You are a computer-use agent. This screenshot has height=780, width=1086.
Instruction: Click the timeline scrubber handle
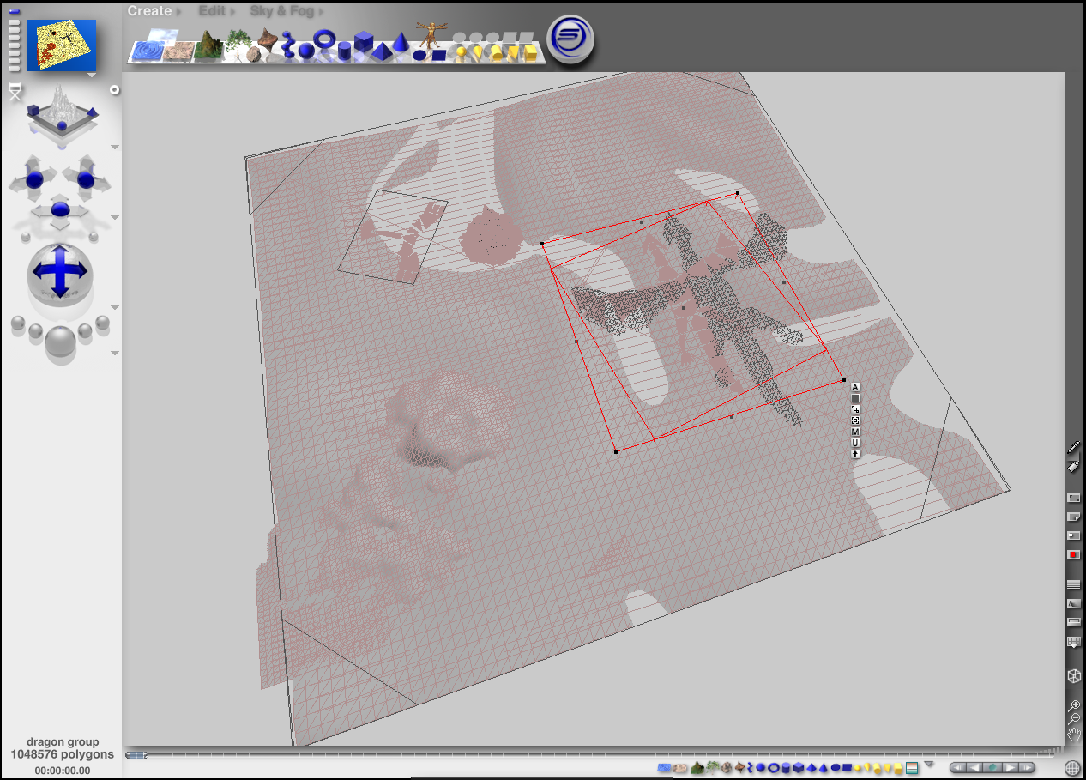pos(136,755)
